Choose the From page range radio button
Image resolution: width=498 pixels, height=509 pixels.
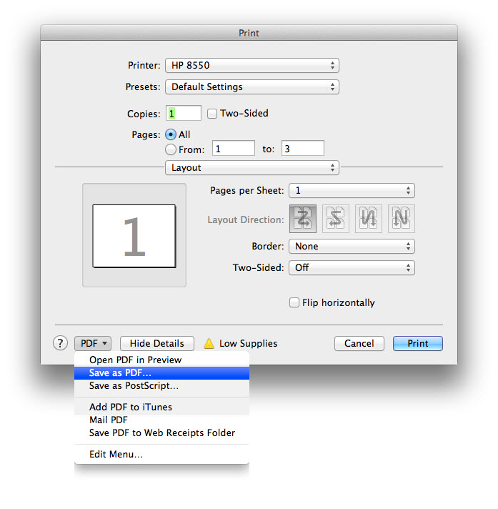click(x=171, y=149)
